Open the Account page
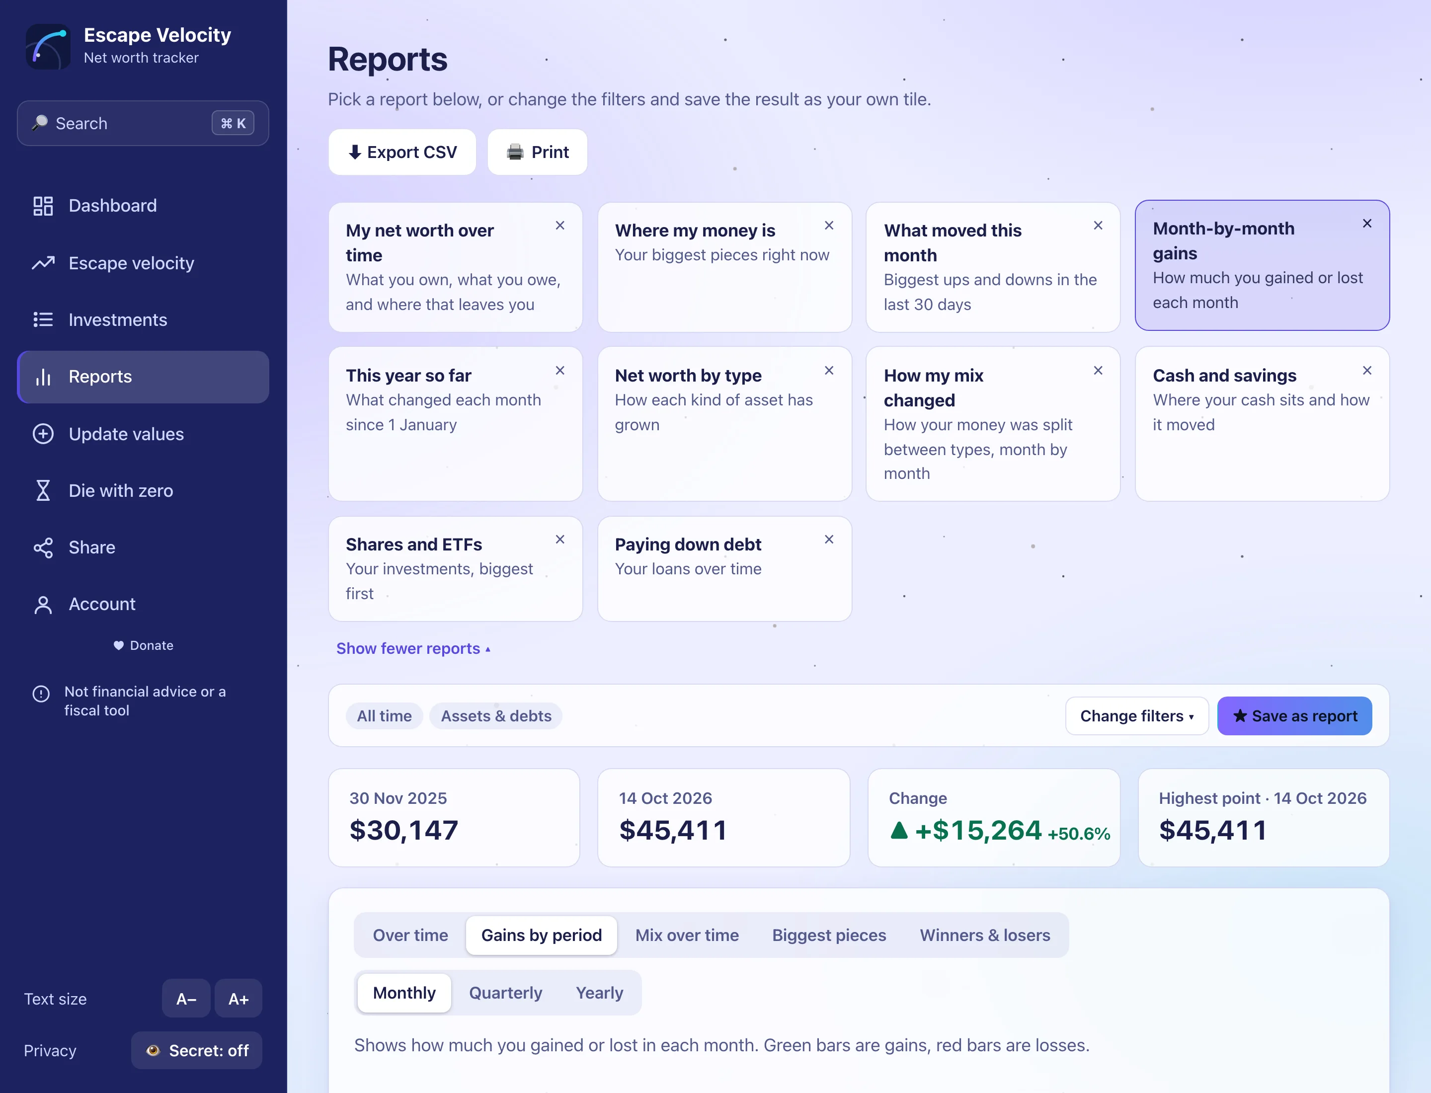 pos(143,605)
